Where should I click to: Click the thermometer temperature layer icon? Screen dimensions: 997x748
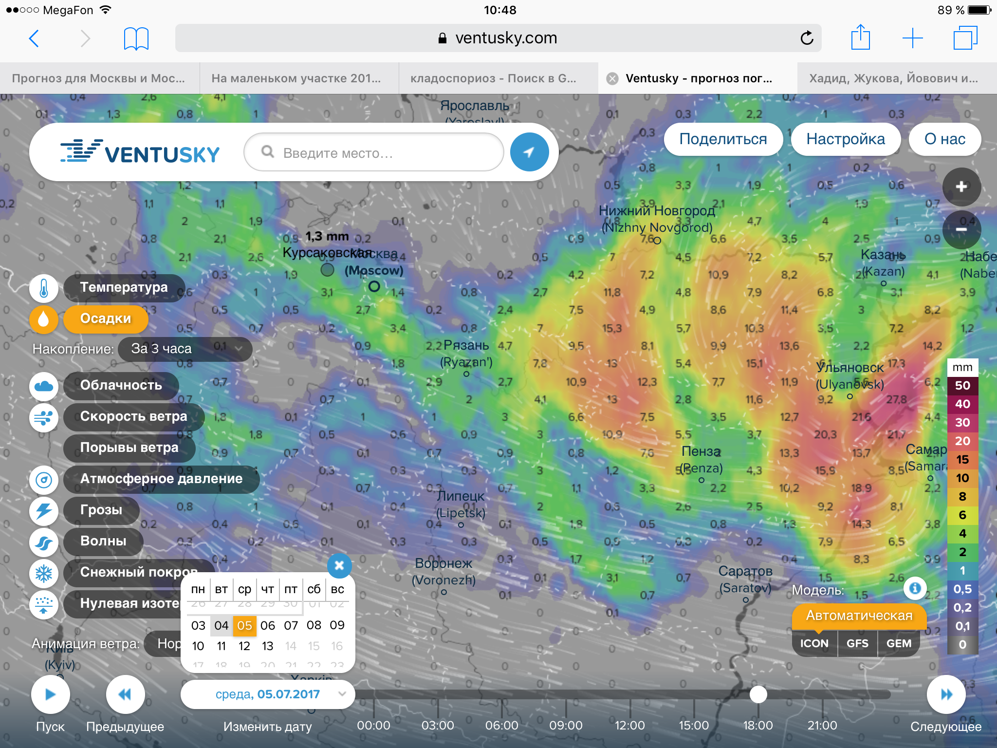coord(44,288)
